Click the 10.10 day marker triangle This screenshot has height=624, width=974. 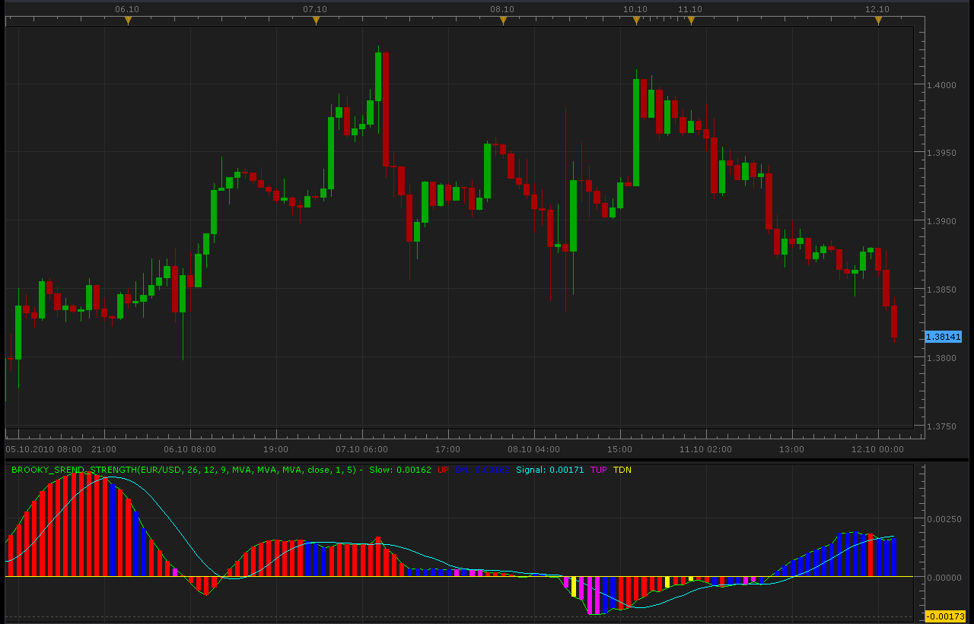636,21
